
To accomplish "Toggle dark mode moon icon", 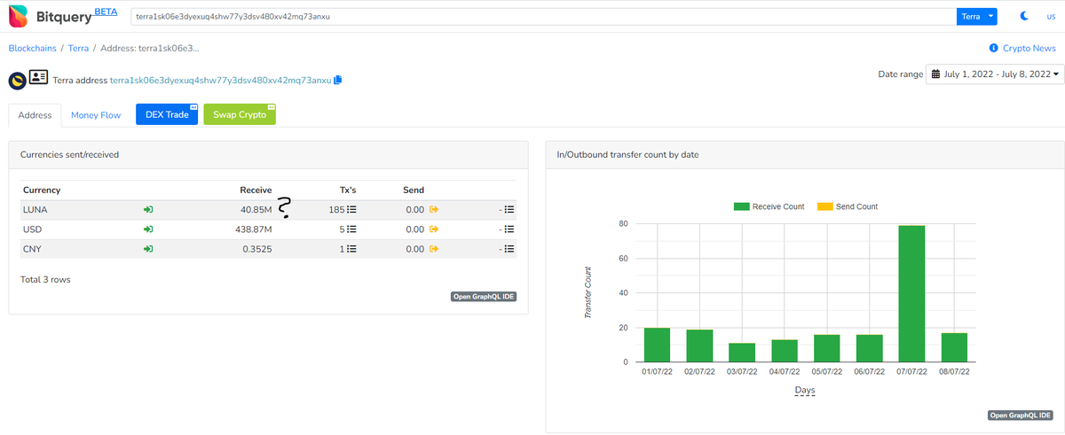I will pos(1023,17).
